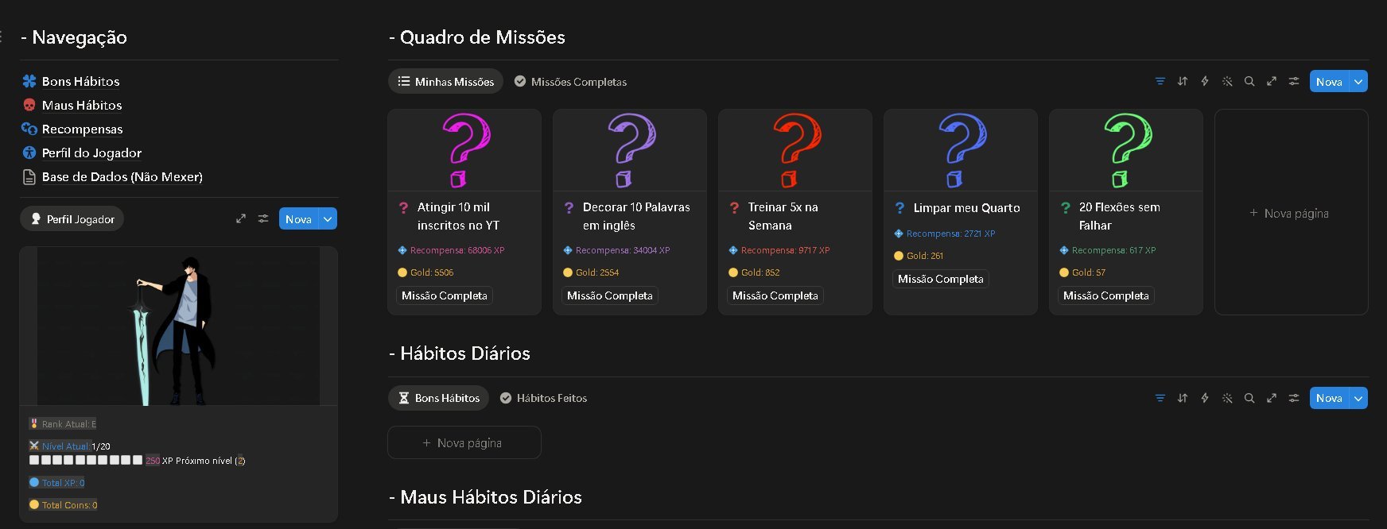Click pink question mark cover on YT mission

[x=464, y=150]
